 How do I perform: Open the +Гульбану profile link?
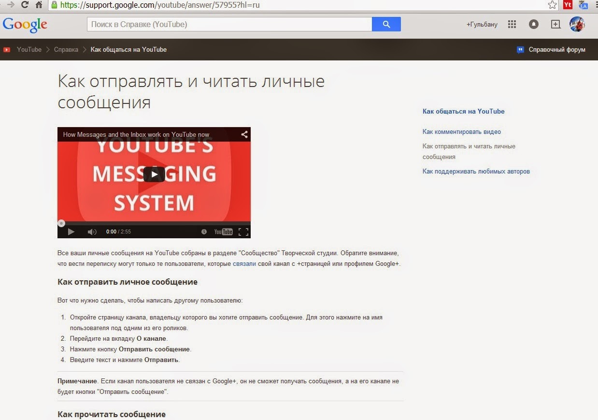(482, 24)
